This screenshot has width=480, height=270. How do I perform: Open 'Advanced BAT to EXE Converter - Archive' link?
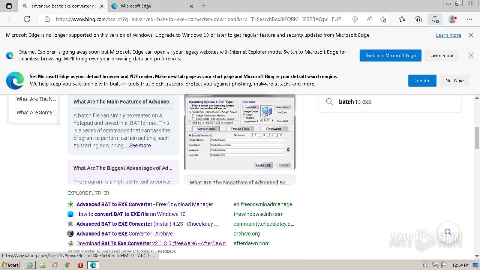pos(124,234)
